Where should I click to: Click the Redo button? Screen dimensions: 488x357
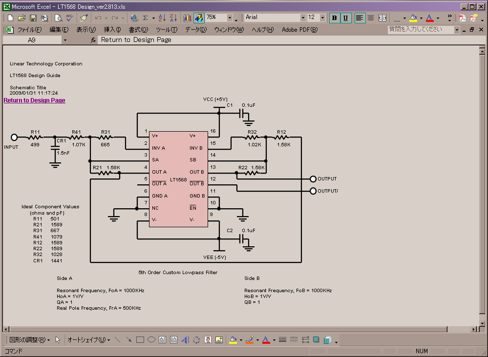(x=115, y=18)
